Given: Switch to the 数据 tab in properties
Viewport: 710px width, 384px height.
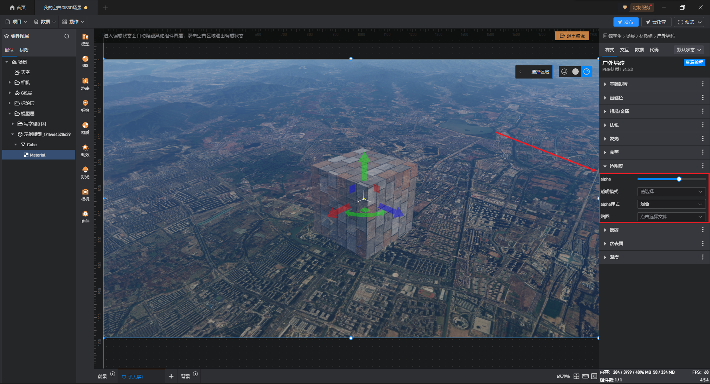Looking at the screenshot, I should 639,50.
